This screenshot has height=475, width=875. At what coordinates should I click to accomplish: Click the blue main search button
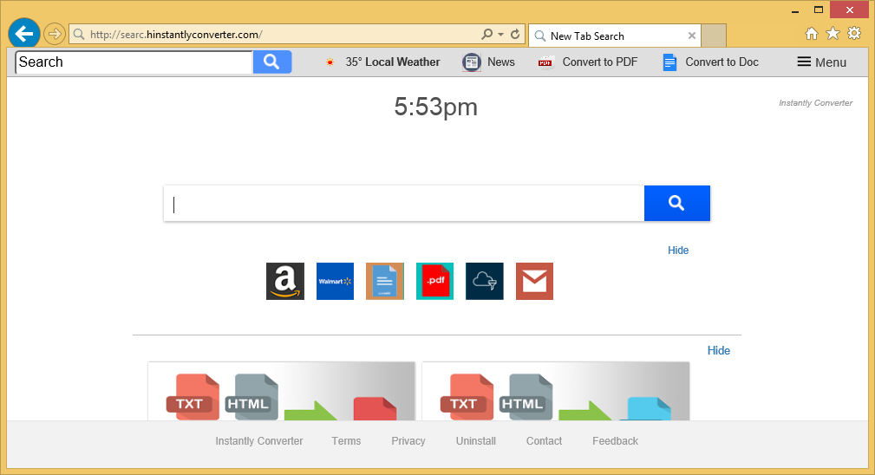coord(676,204)
